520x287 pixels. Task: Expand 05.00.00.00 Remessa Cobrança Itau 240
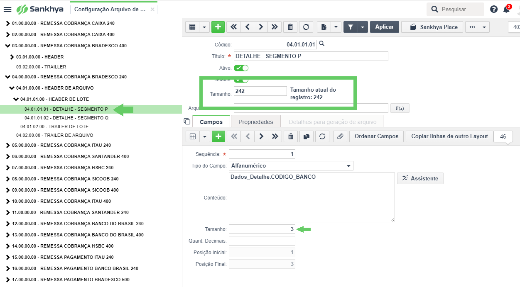pyautogui.click(x=8, y=146)
